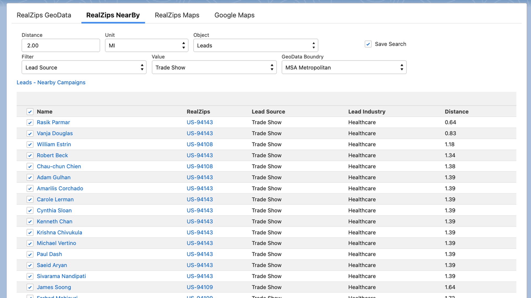Viewport: 531px width, 298px height.
Task: Uncheck the Save Search checkbox
Action: [x=368, y=44]
